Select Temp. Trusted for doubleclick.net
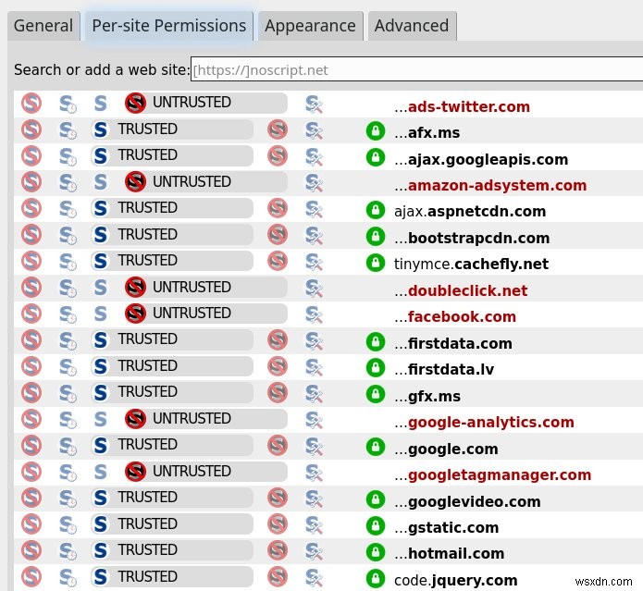 point(68,289)
